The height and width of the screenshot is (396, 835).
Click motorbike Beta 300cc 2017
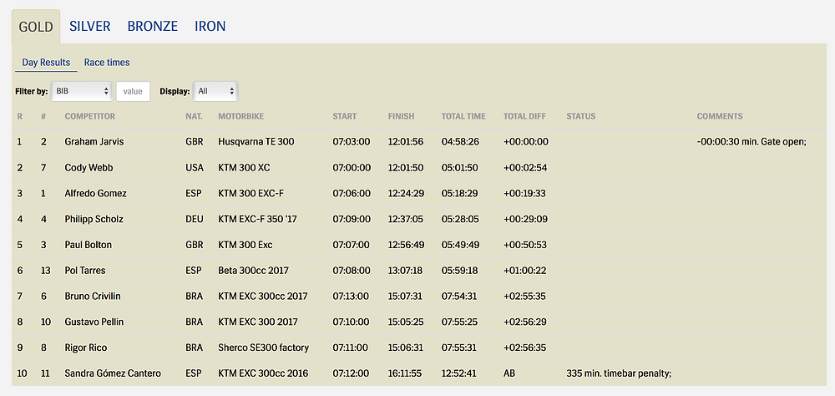[x=254, y=270]
